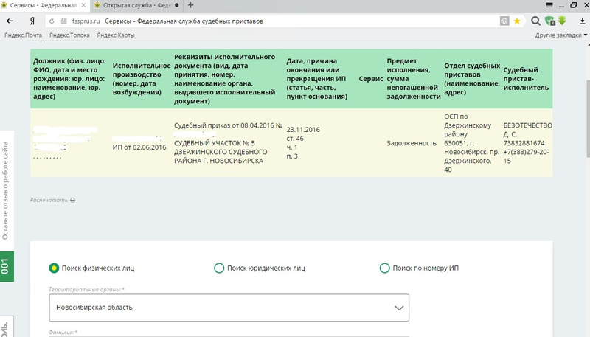Click the Задолженность cell in the table
This screenshot has width=590, height=337.
pos(412,143)
